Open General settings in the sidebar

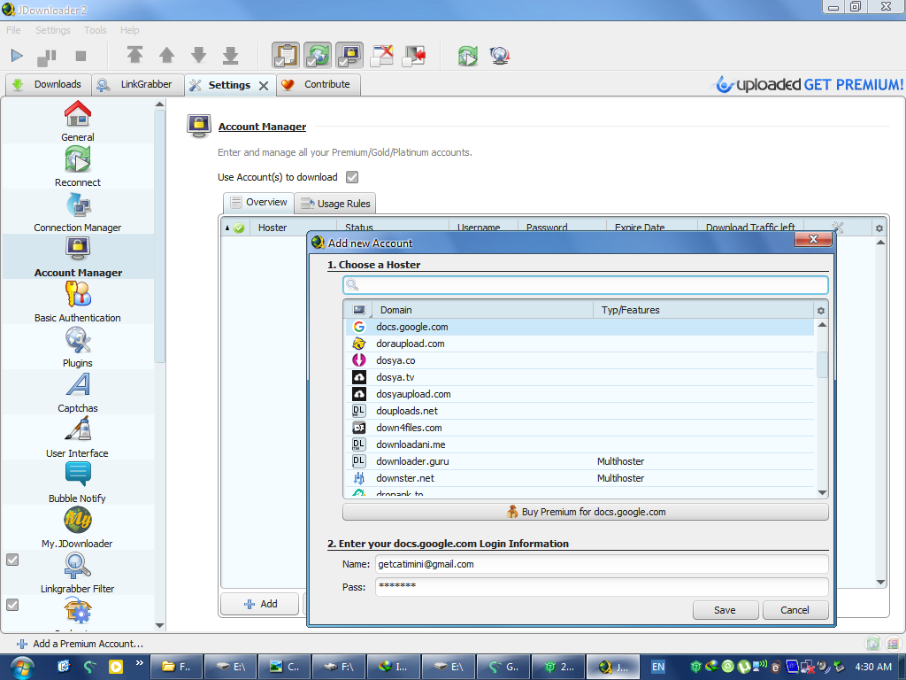pos(78,120)
